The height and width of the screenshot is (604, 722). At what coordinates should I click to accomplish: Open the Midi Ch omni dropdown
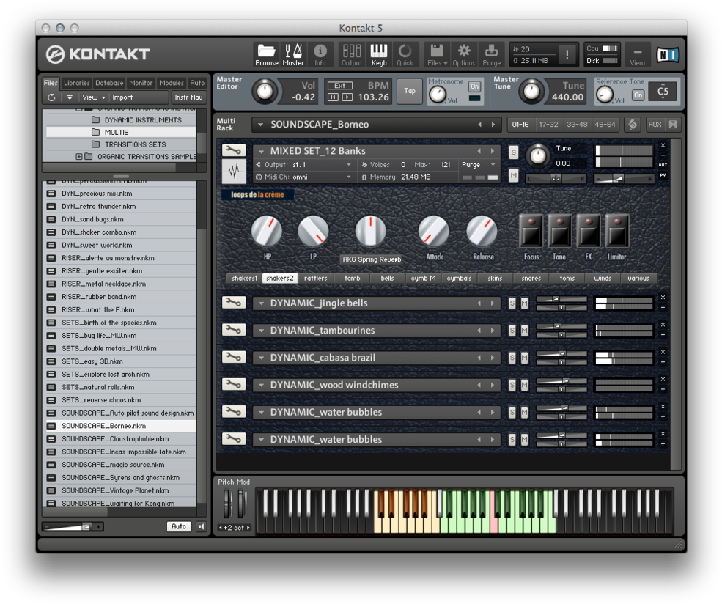pos(304,177)
